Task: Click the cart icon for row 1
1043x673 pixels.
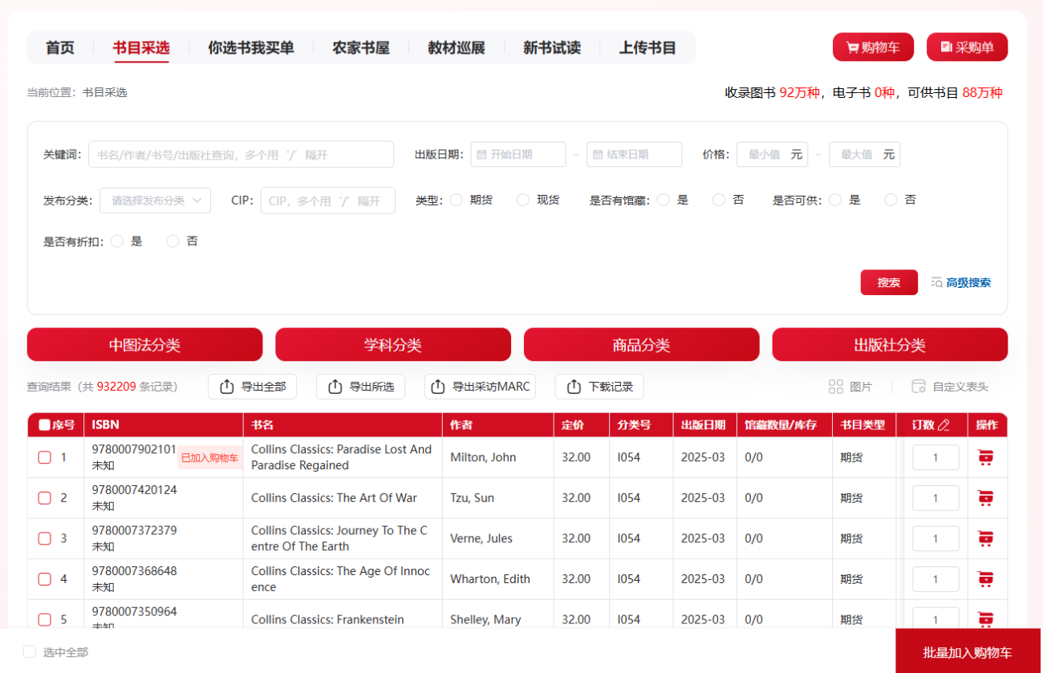Action: 986,457
